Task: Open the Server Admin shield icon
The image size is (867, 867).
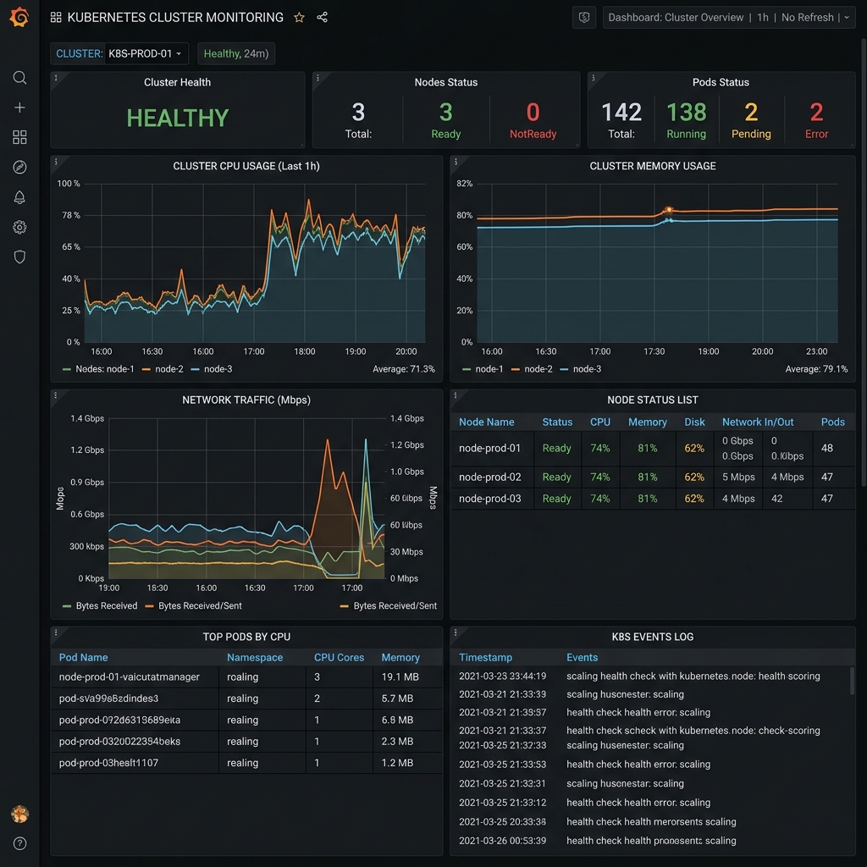Action: point(19,257)
